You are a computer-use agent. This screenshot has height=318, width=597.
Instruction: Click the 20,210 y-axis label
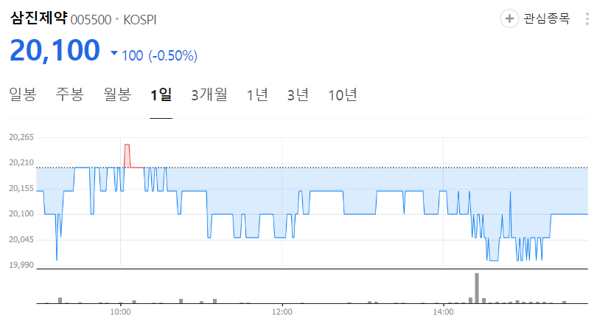(21, 163)
